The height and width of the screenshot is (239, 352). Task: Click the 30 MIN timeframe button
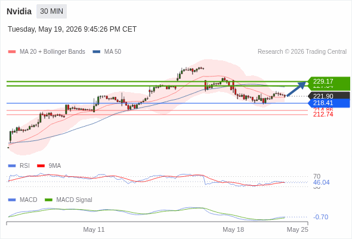pos(52,11)
